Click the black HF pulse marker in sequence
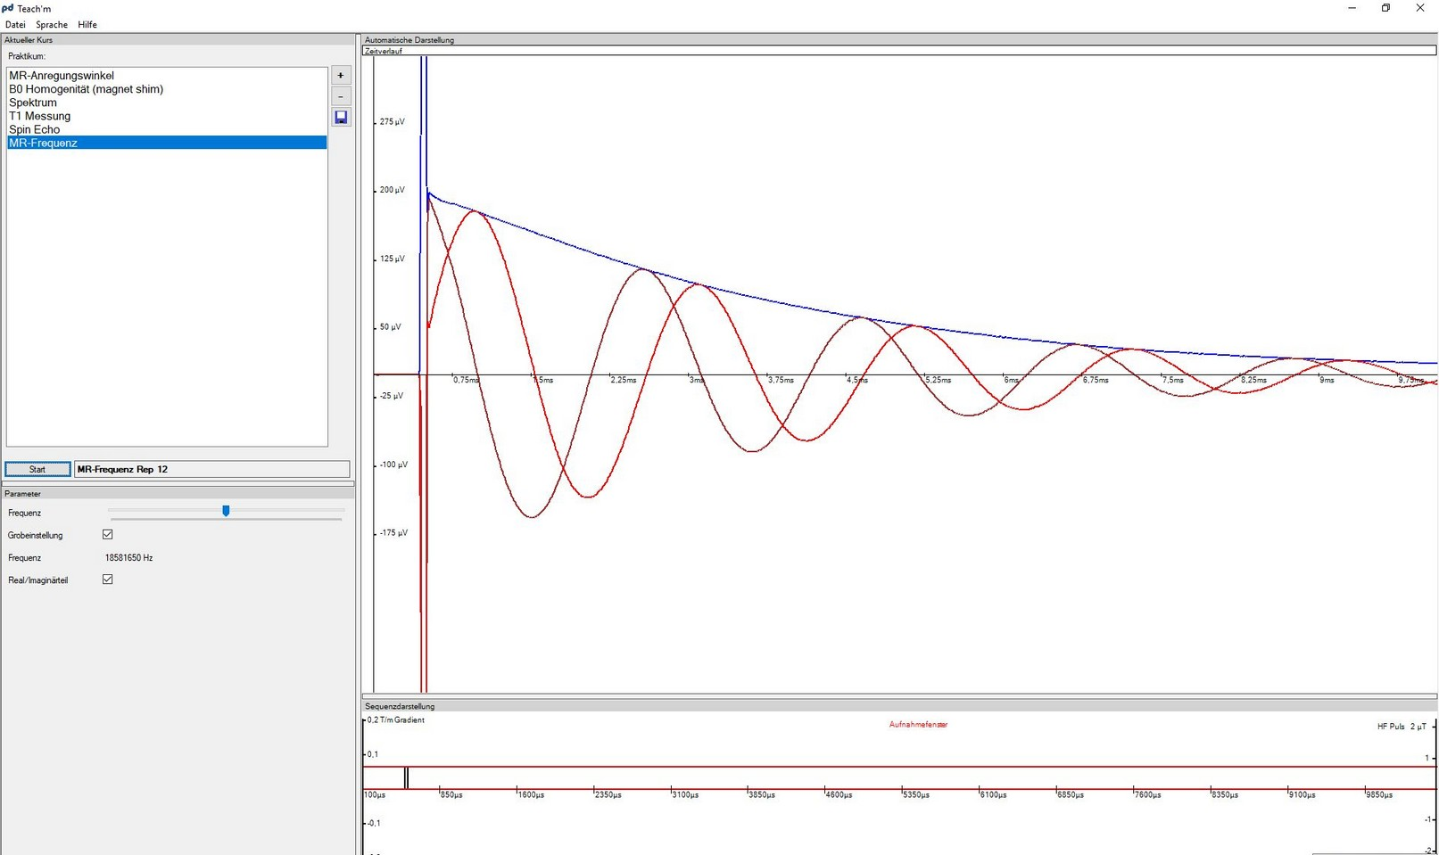1439x855 pixels. coord(407,777)
